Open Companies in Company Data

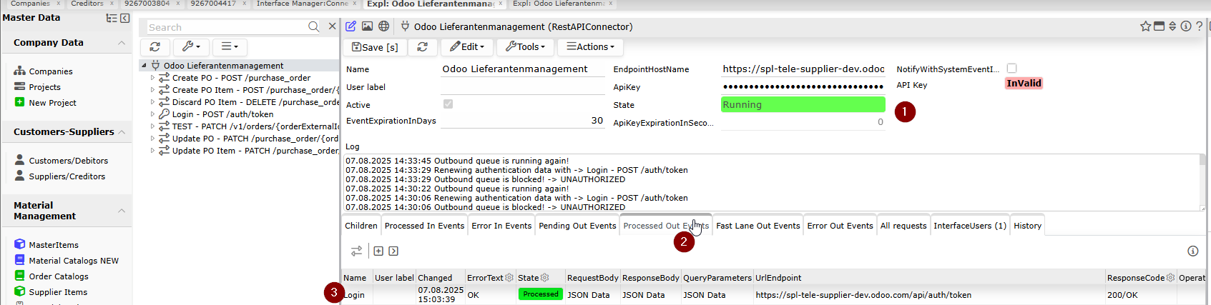51,71
